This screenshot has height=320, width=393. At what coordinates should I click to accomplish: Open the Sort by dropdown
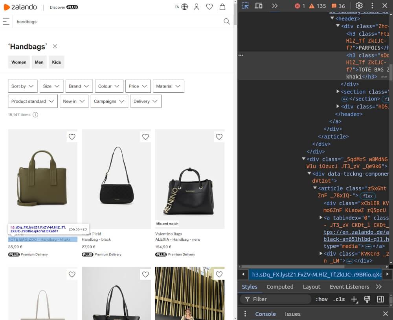click(x=22, y=86)
